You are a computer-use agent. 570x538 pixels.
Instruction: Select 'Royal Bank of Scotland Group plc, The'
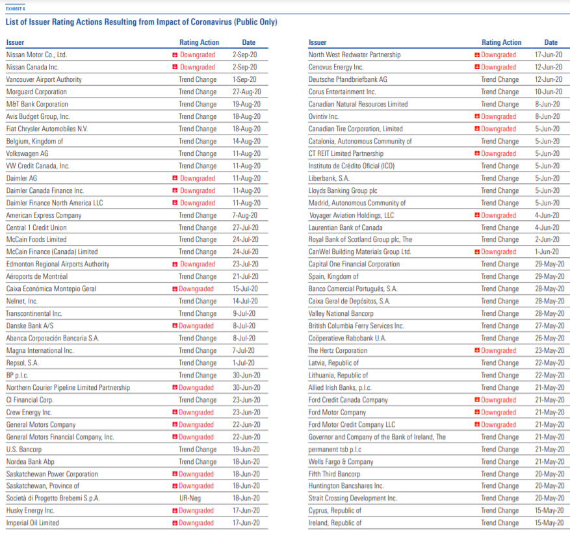360,240
